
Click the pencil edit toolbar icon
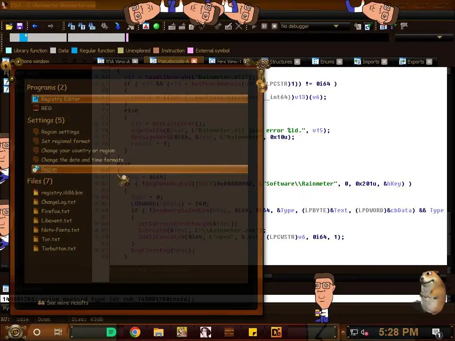[x=228, y=26]
